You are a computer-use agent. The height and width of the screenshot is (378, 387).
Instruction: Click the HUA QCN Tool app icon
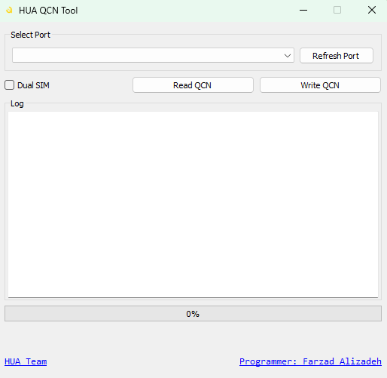coord(9,11)
